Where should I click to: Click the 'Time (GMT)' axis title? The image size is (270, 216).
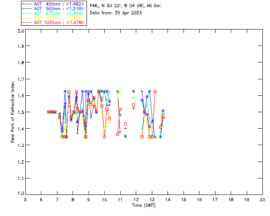click(143, 205)
